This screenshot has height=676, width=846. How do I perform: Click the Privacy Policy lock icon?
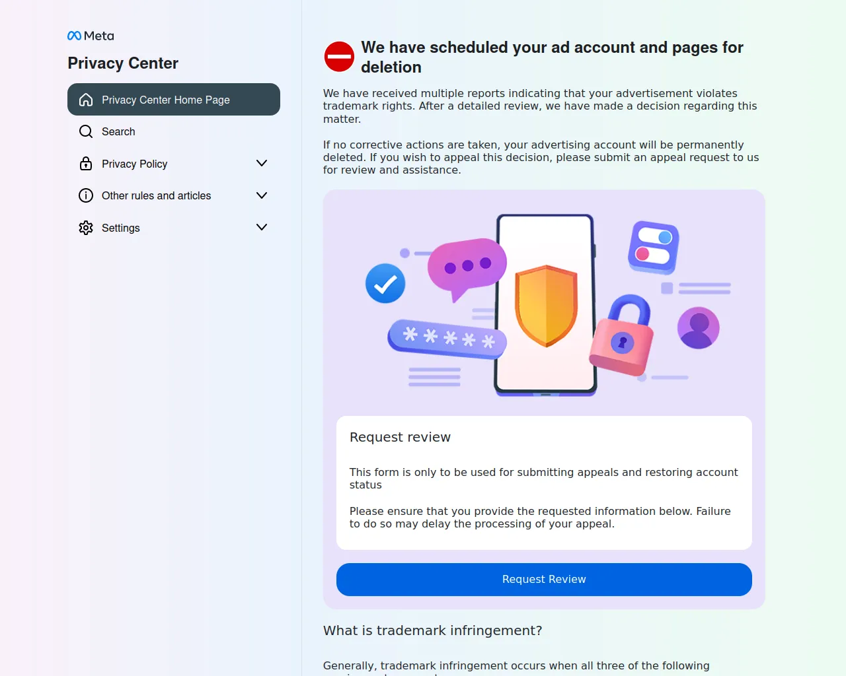click(86, 164)
